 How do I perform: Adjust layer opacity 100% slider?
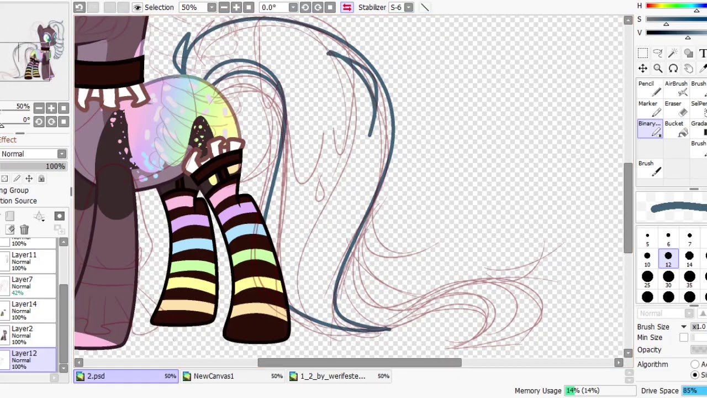click(x=33, y=166)
